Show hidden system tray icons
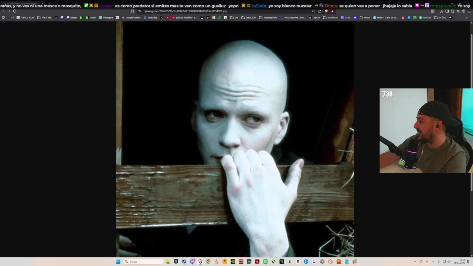This screenshot has width=473, height=266. pyautogui.click(x=415, y=262)
